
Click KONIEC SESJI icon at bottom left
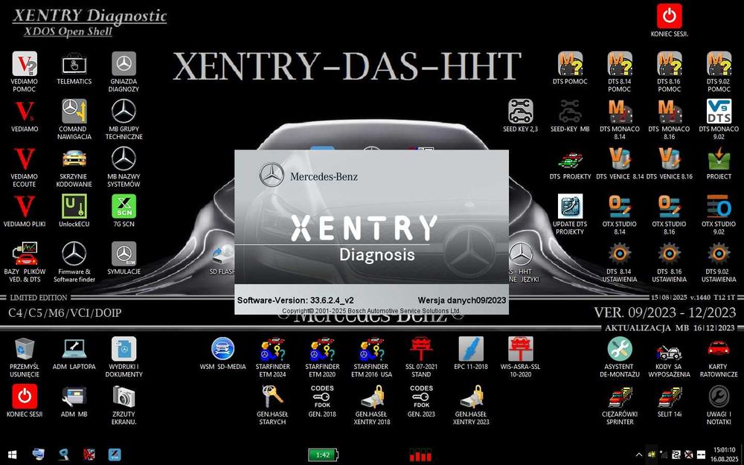click(x=25, y=397)
